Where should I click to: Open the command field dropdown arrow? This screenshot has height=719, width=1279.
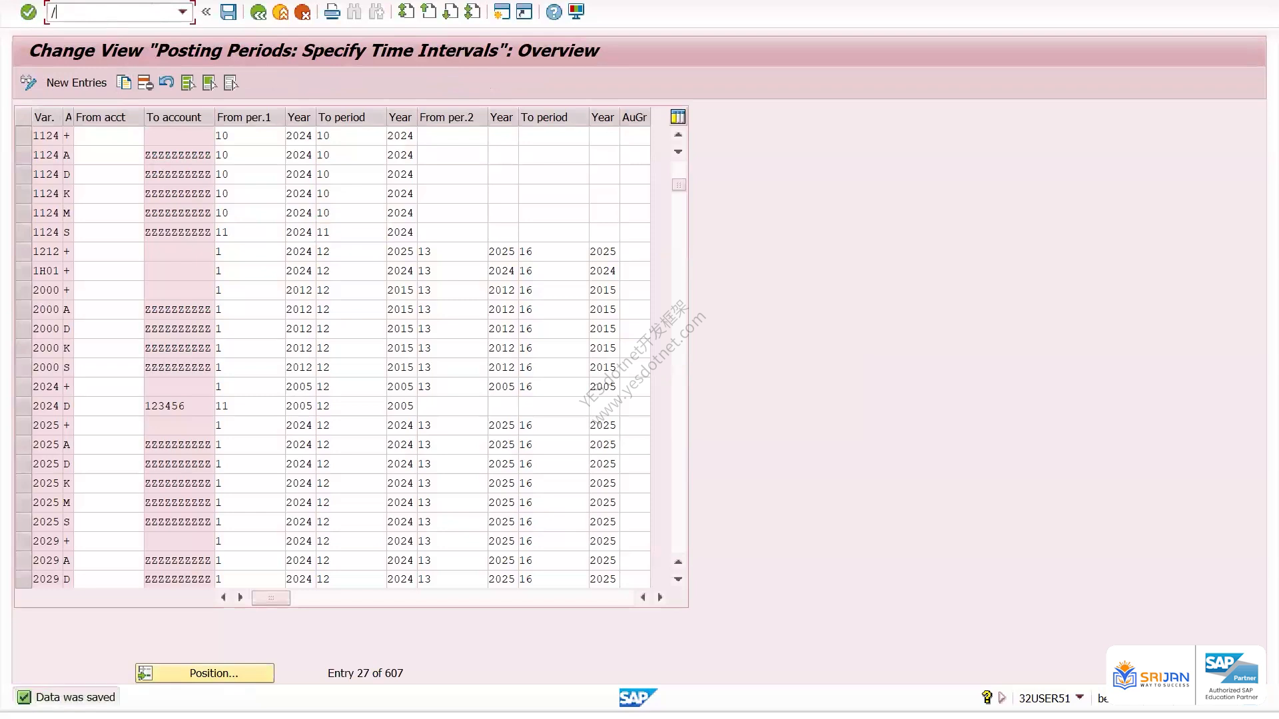(183, 12)
